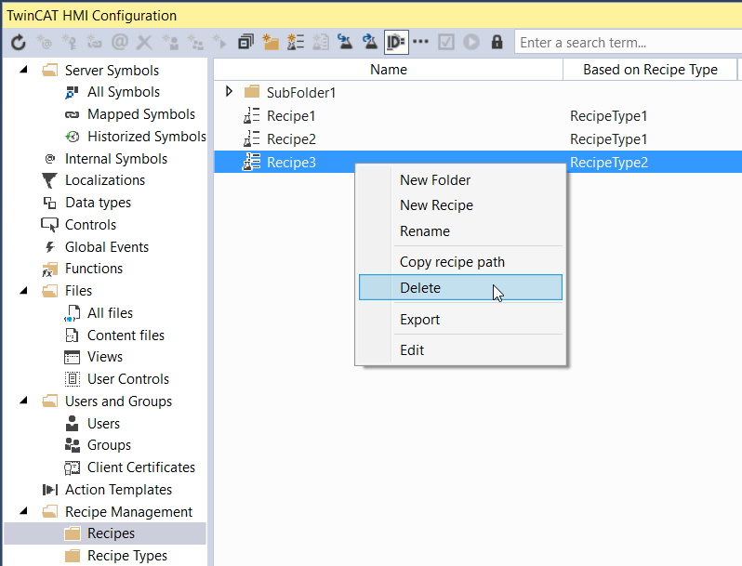Open the three-dots more options button
The height and width of the screenshot is (566, 742).
[420, 42]
